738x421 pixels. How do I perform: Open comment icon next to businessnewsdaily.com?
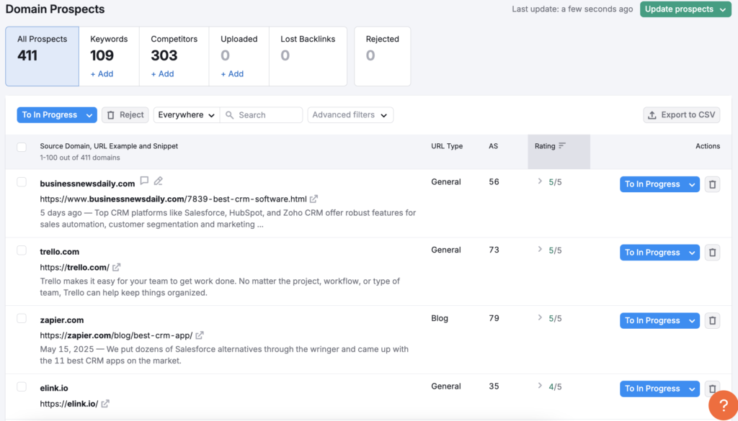[144, 181]
